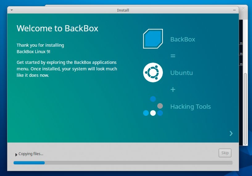The height and width of the screenshot is (176, 252).
Task: Click the Skip button
Action: coord(225,153)
